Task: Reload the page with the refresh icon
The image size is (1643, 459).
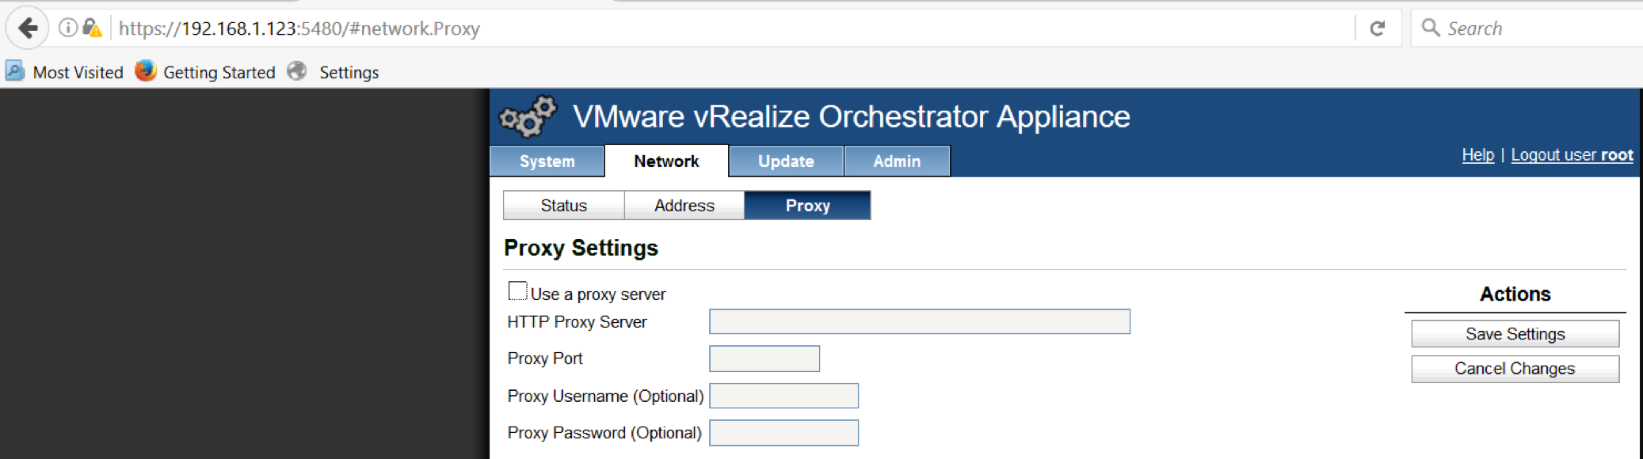Action: click(1378, 28)
